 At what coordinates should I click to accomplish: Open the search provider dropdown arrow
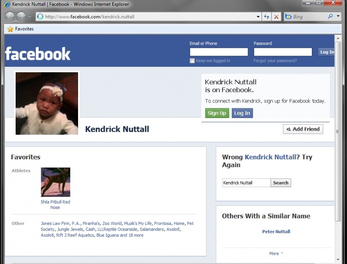pos(338,16)
